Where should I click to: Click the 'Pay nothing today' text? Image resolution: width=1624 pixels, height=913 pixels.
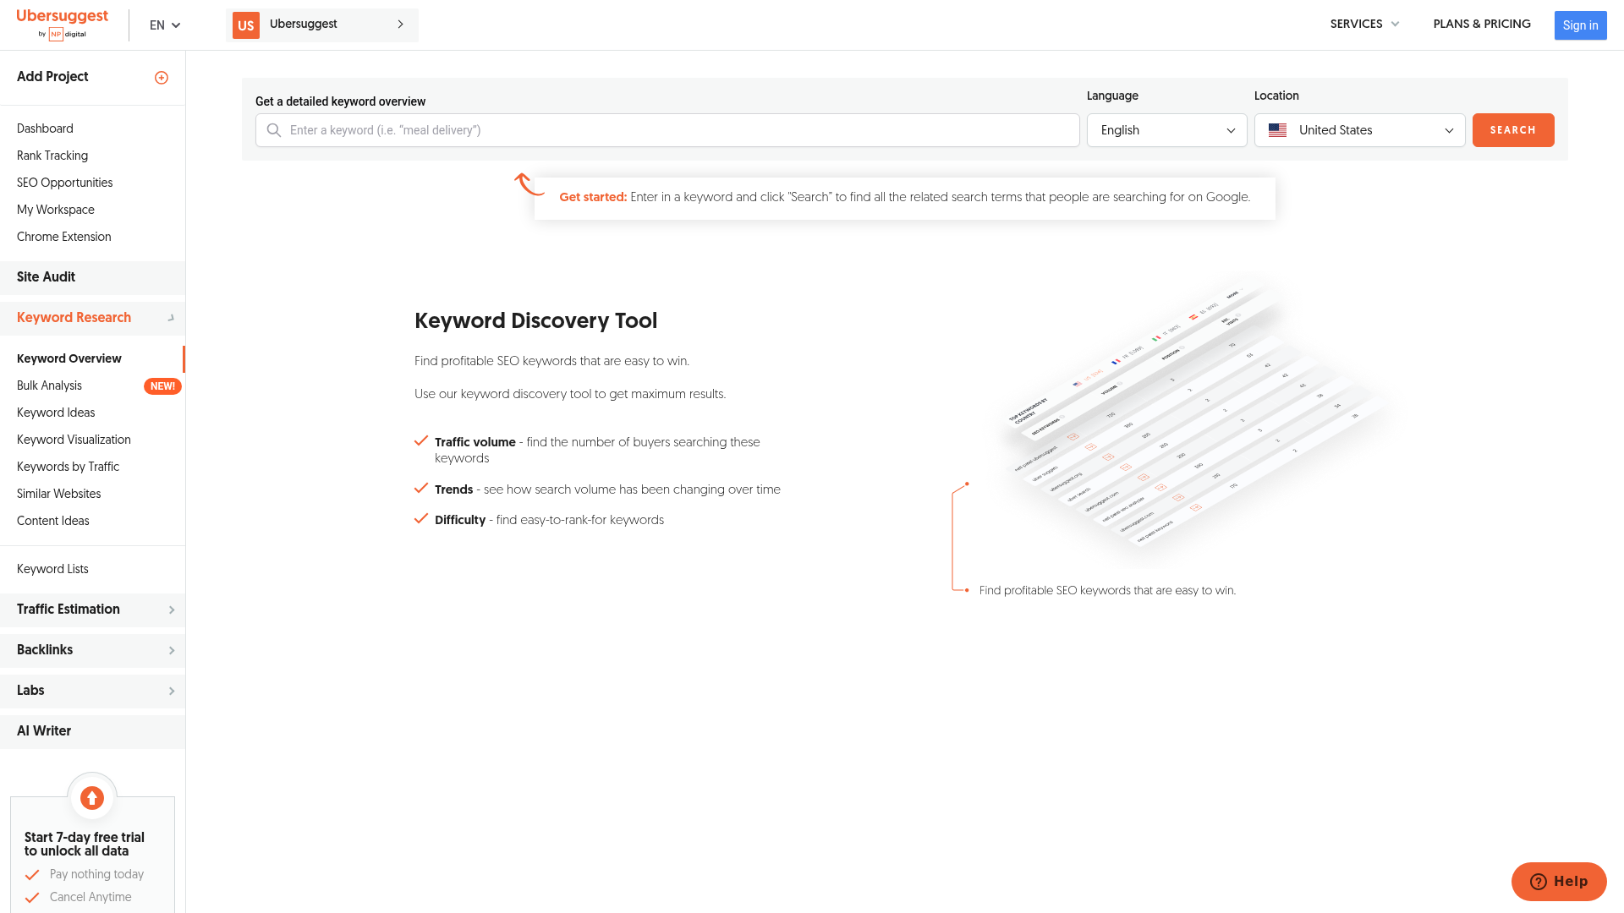tap(96, 874)
